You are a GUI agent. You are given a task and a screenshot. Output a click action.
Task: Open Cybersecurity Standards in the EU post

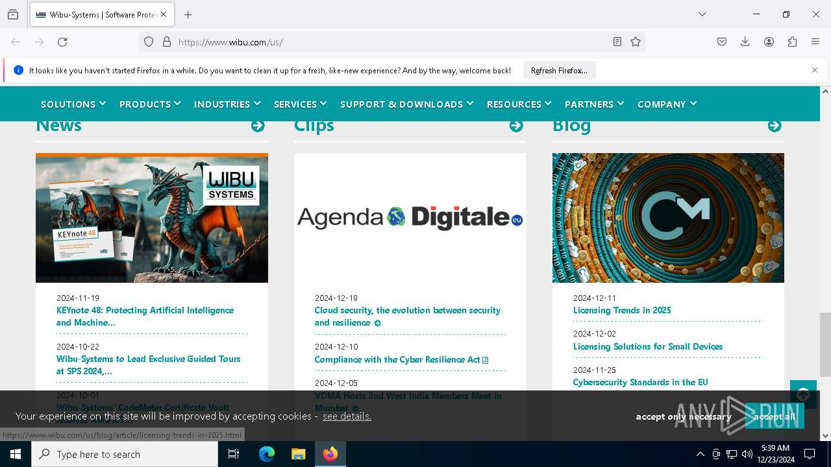point(640,382)
